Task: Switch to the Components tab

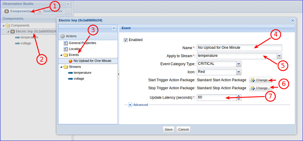Action: [x=18, y=11]
